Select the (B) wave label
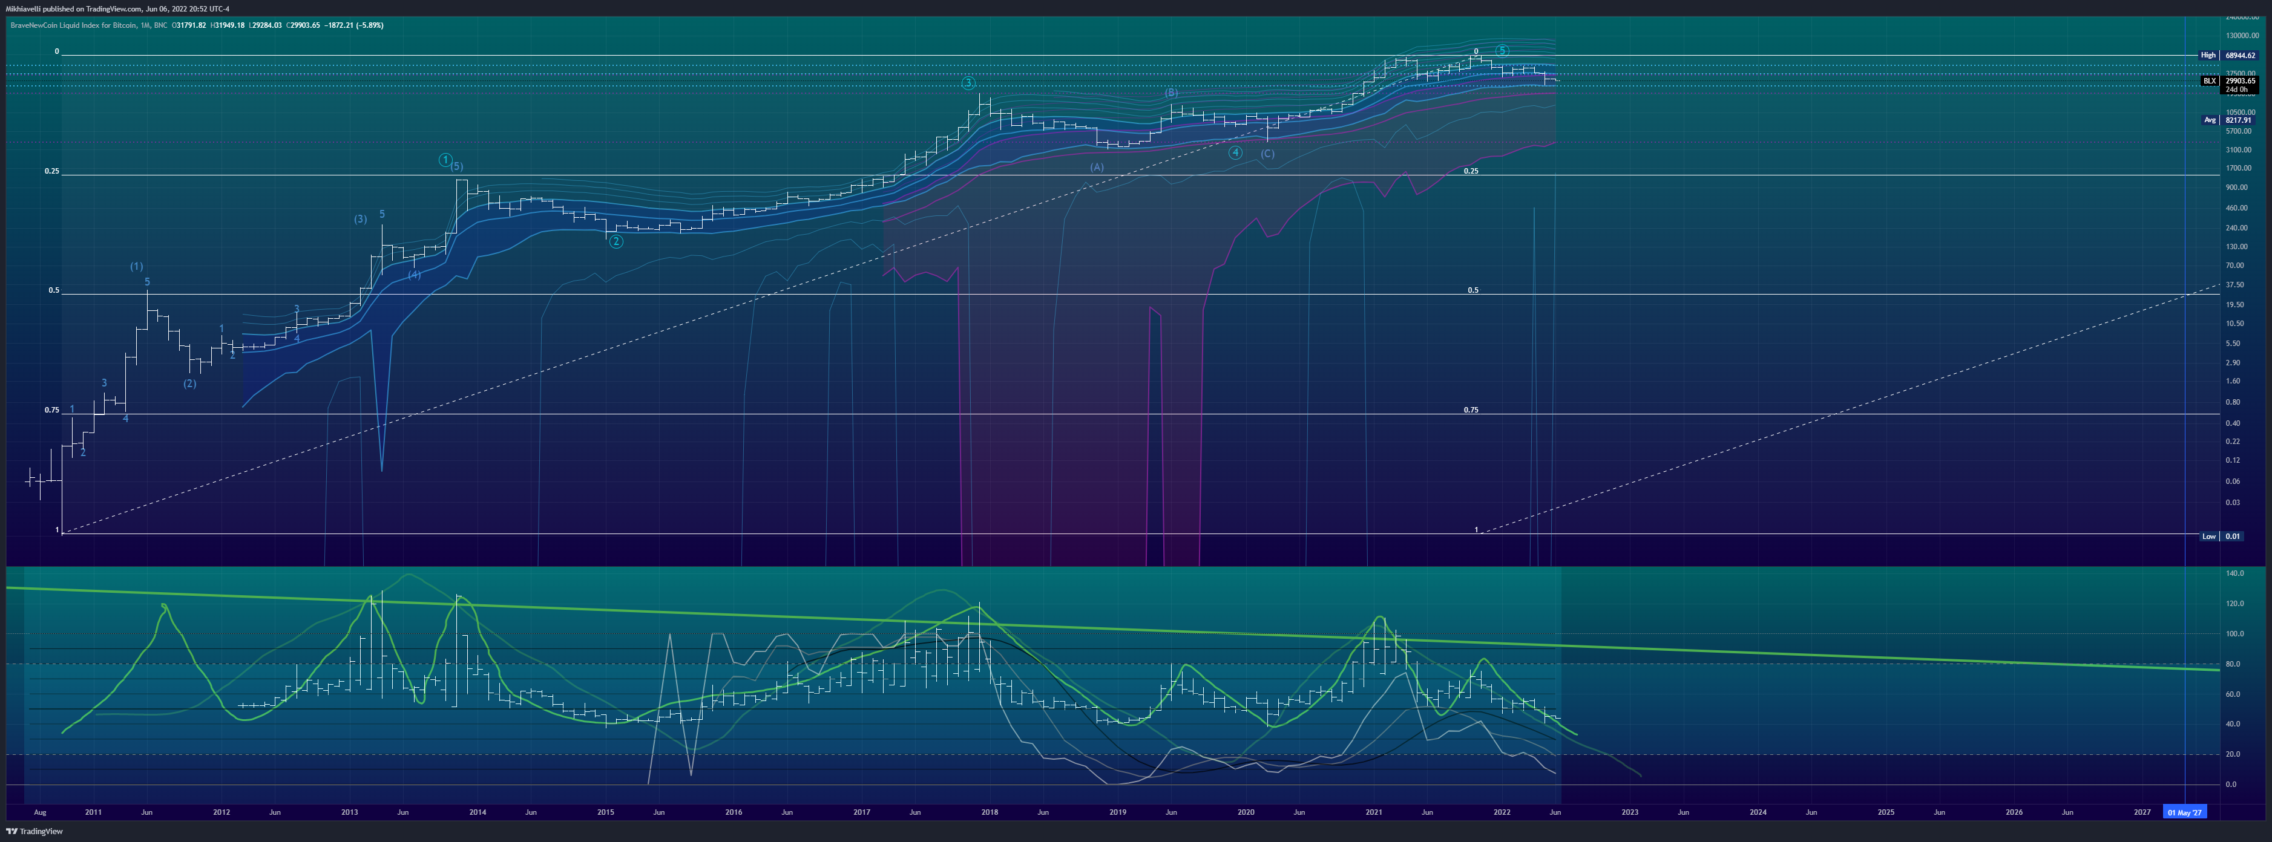The height and width of the screenshot is (842, 2272). (1171, 93)
